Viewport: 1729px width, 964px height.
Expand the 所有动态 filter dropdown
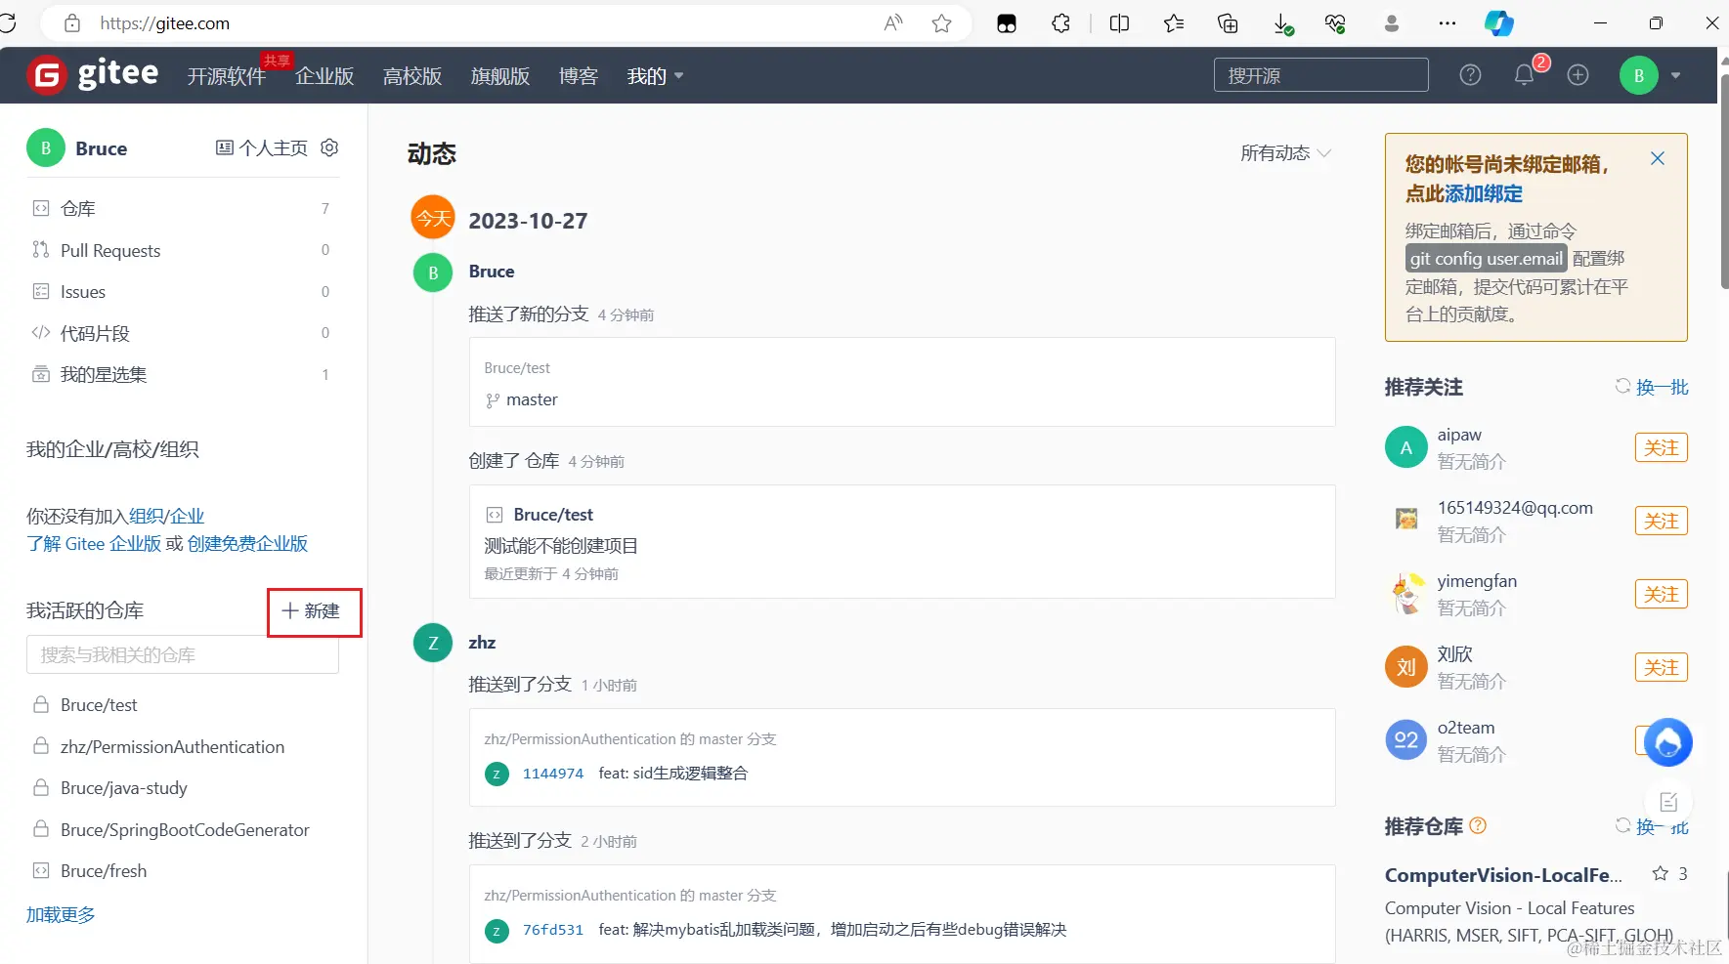[1285, 153]
